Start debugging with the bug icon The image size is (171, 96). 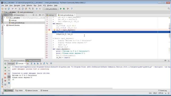(64, 9)
